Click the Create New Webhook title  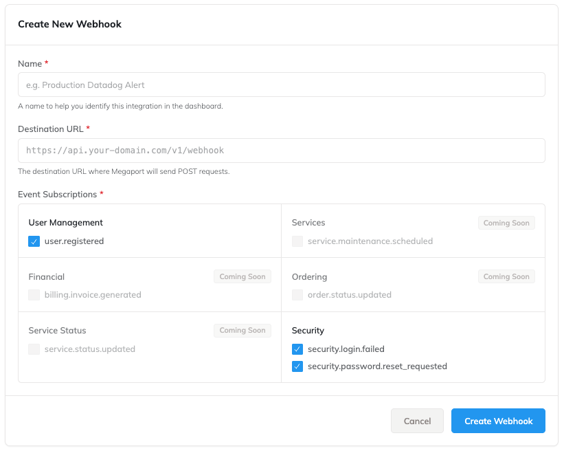tap(70, 23)
